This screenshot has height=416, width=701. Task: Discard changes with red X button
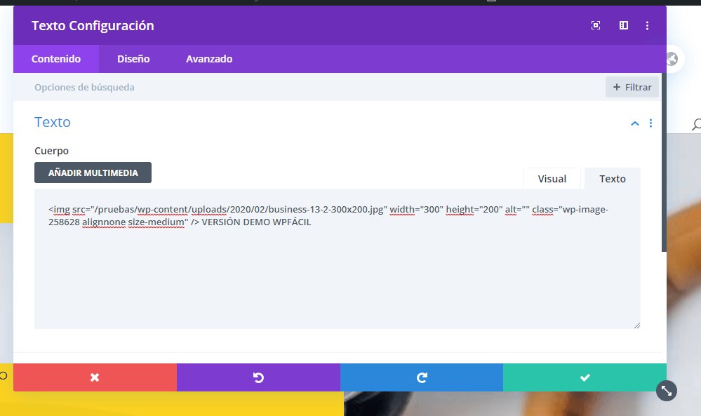(95, 377)
